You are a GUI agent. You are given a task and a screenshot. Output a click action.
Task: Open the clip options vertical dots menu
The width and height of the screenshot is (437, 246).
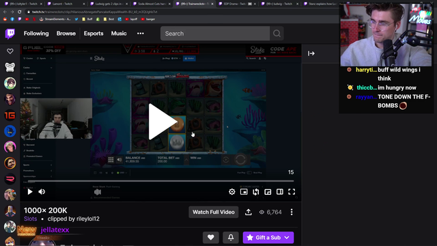point(292,213)
